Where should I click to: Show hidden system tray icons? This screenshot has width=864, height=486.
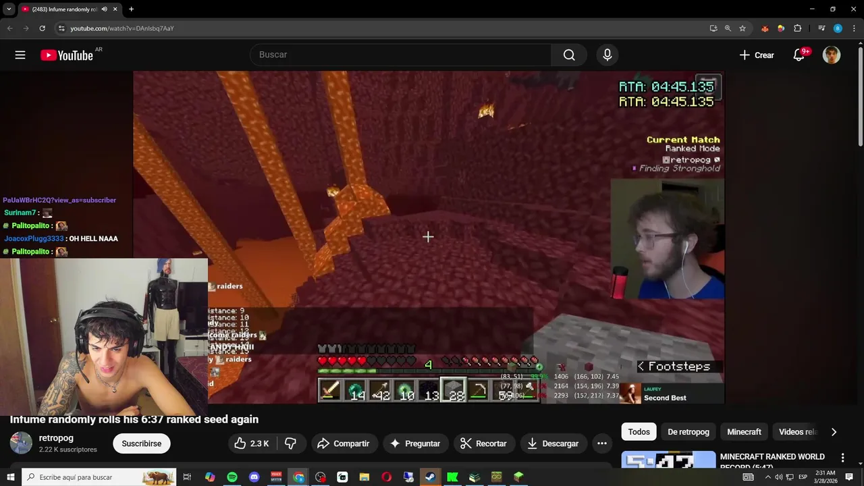pos(767,477)
